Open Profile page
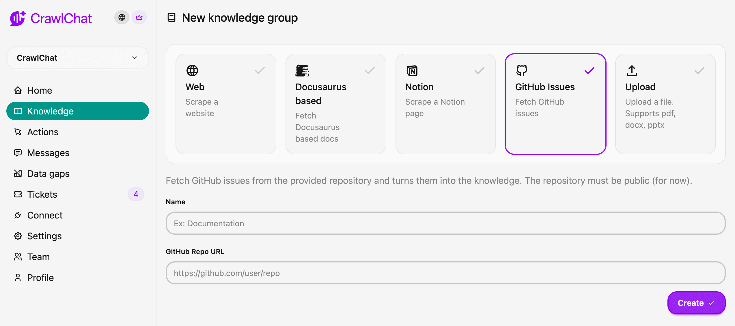This screenshot has height=326, width=735. click(77, 278)
